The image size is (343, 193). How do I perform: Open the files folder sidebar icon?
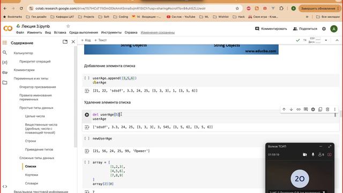coord(5,83)
